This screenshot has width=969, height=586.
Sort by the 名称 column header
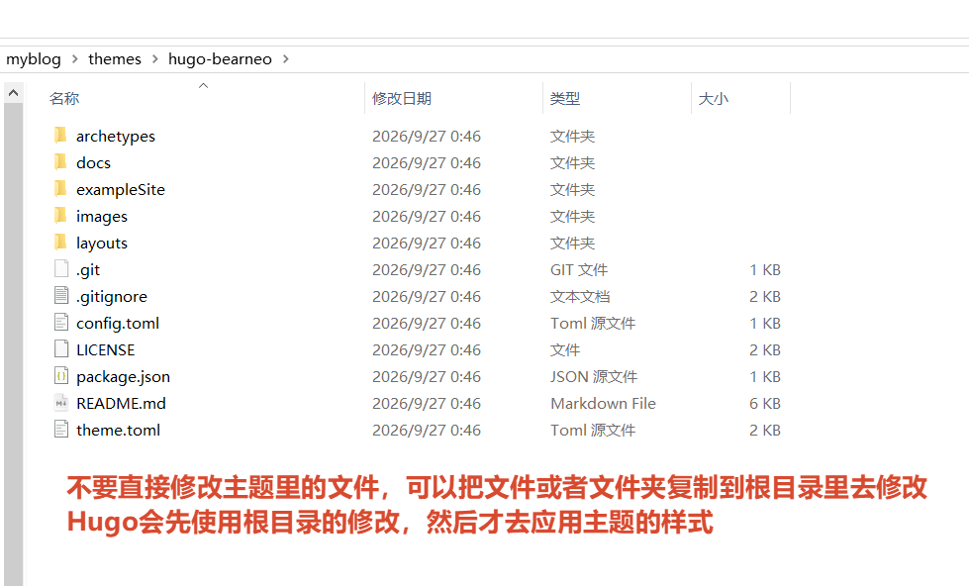[x=64, y=98]
